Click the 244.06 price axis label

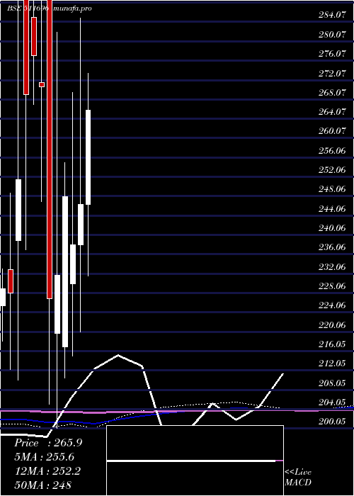tap(332, 209)
